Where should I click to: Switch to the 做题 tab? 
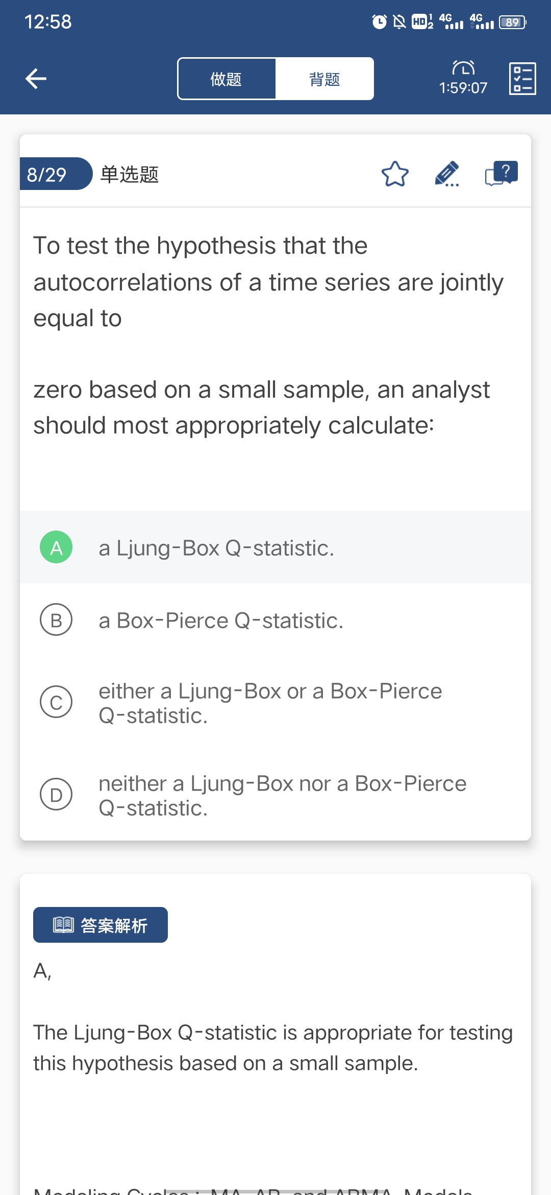(226, 79)
